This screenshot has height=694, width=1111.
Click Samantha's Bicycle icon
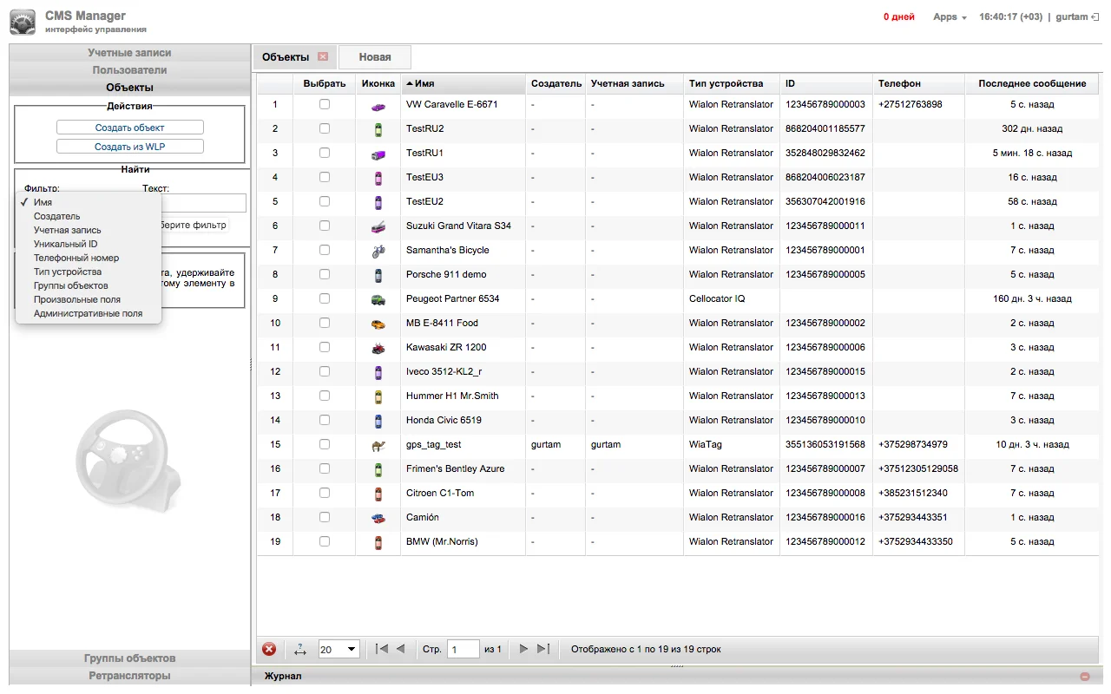tap(378, 251)
